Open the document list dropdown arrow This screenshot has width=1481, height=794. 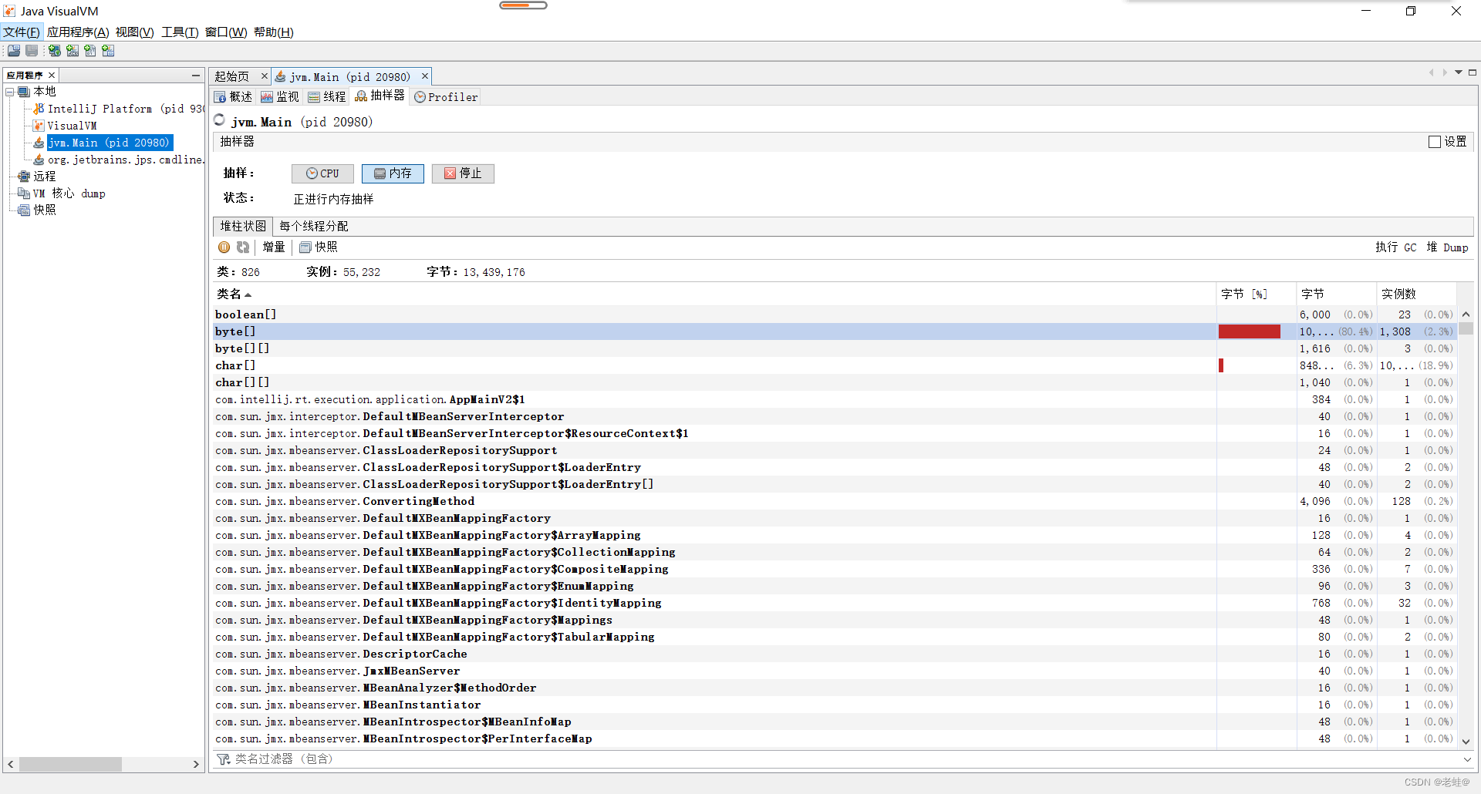1459,72
